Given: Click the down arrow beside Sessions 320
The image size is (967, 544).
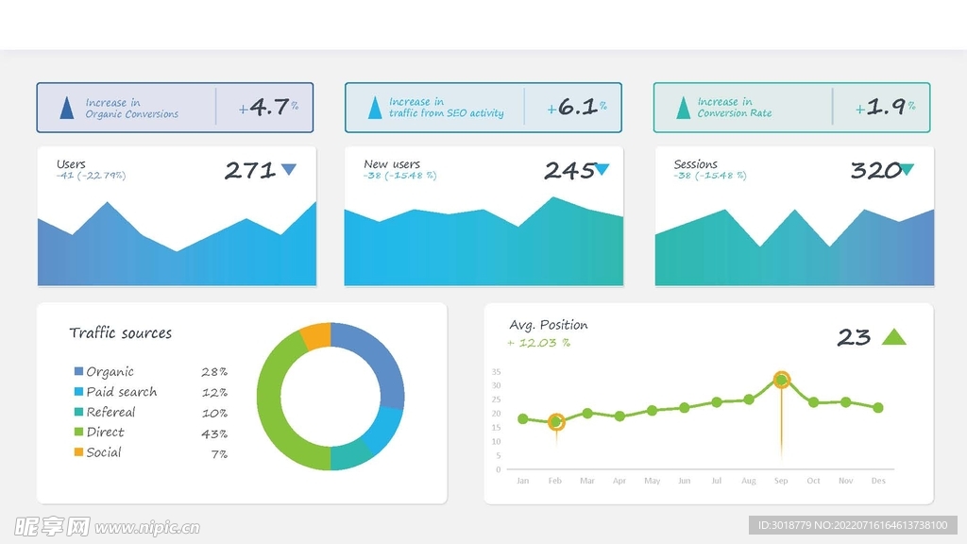Looking at the screenshot, I should click(x=907, y=170).
